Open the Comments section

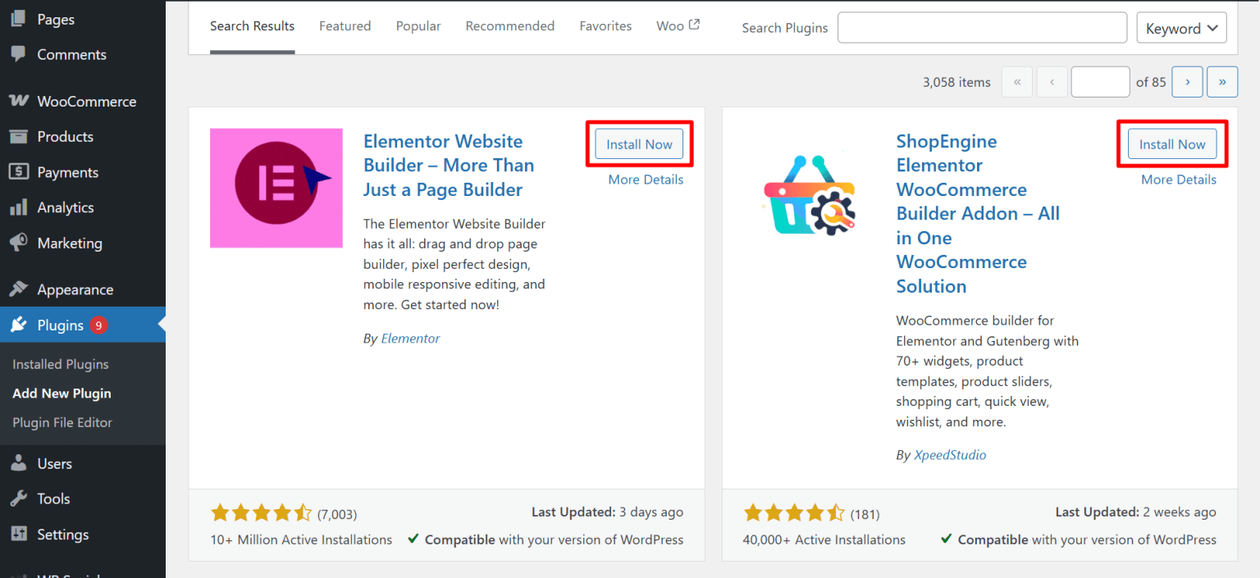tap(71, 54)
